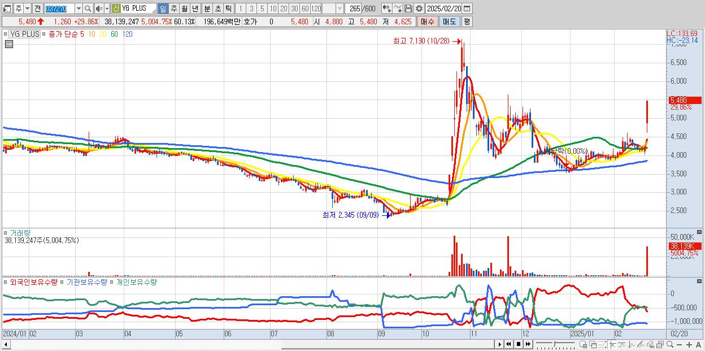705x351 pixels.
Task: Click the trend-line drawing tool icon
Action: [622, 345]
